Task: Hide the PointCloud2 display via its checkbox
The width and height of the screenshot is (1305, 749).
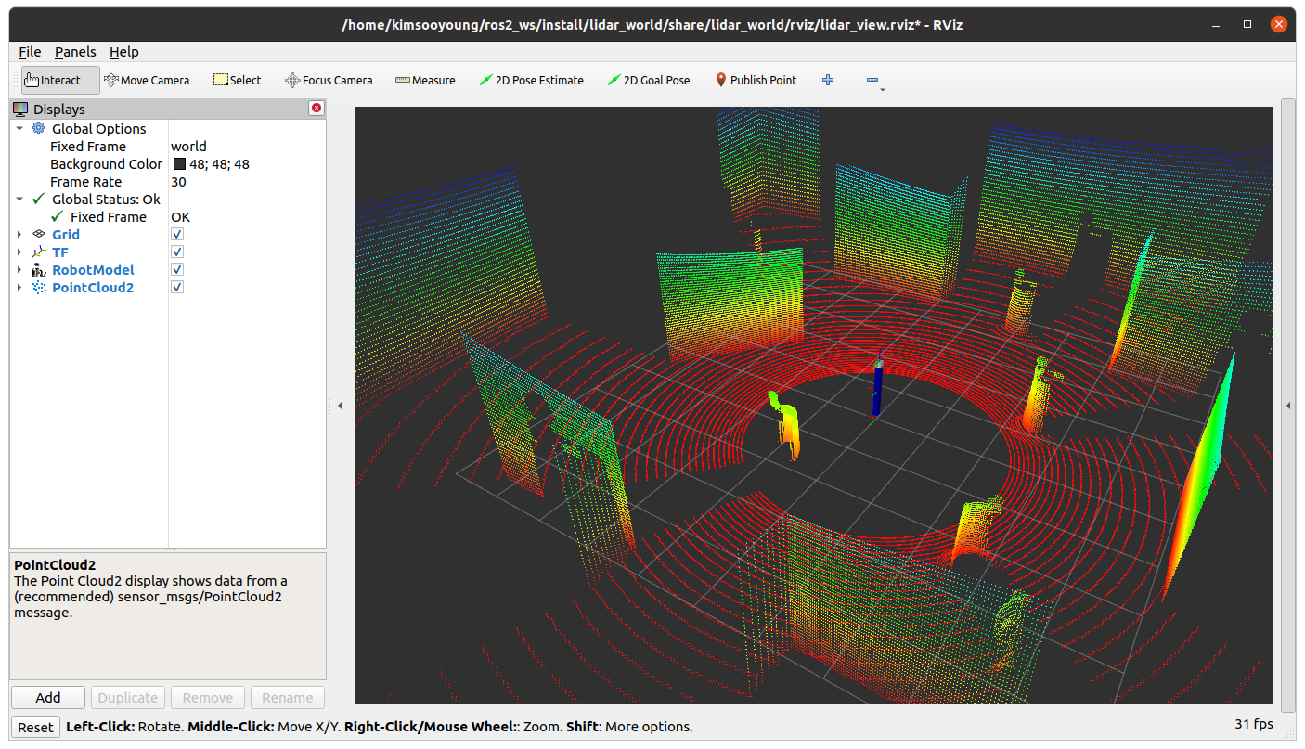Action: click(177, 288)
